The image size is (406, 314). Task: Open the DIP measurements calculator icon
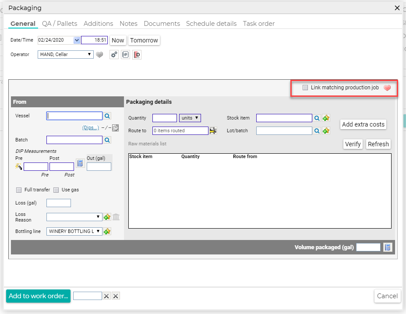tap(80, 163)
